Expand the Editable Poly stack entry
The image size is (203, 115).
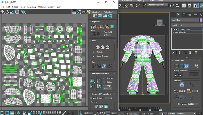coord(173,32)
